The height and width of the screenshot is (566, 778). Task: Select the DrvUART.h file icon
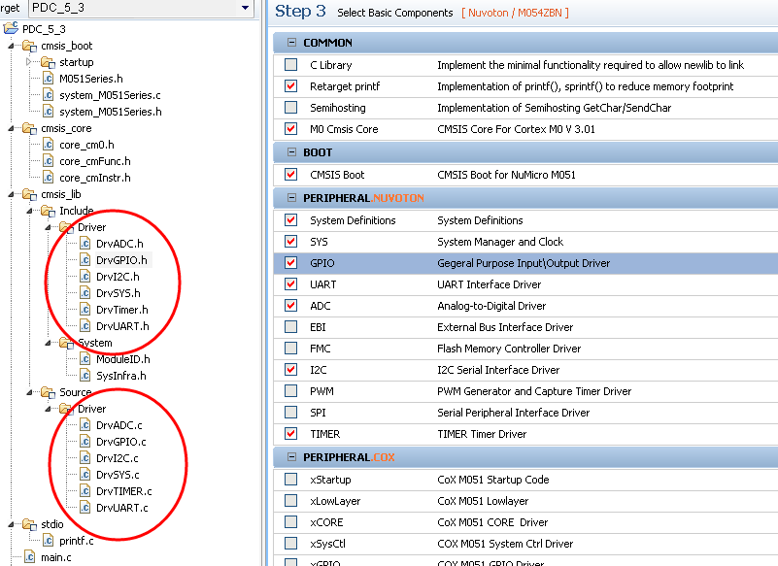coord(85,326)
